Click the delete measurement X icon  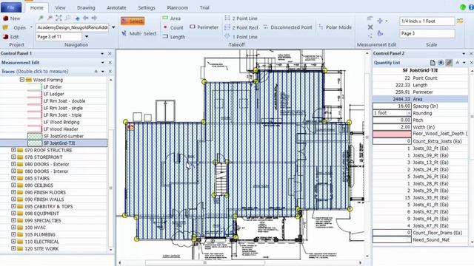(x=370, y=27)
